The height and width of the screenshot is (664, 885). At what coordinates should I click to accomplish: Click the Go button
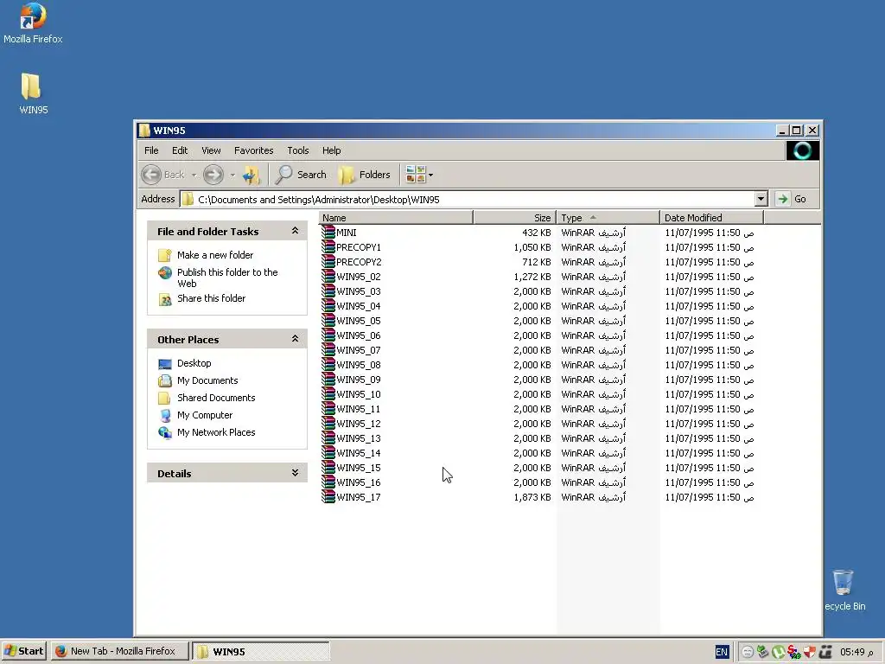point(793,199)
